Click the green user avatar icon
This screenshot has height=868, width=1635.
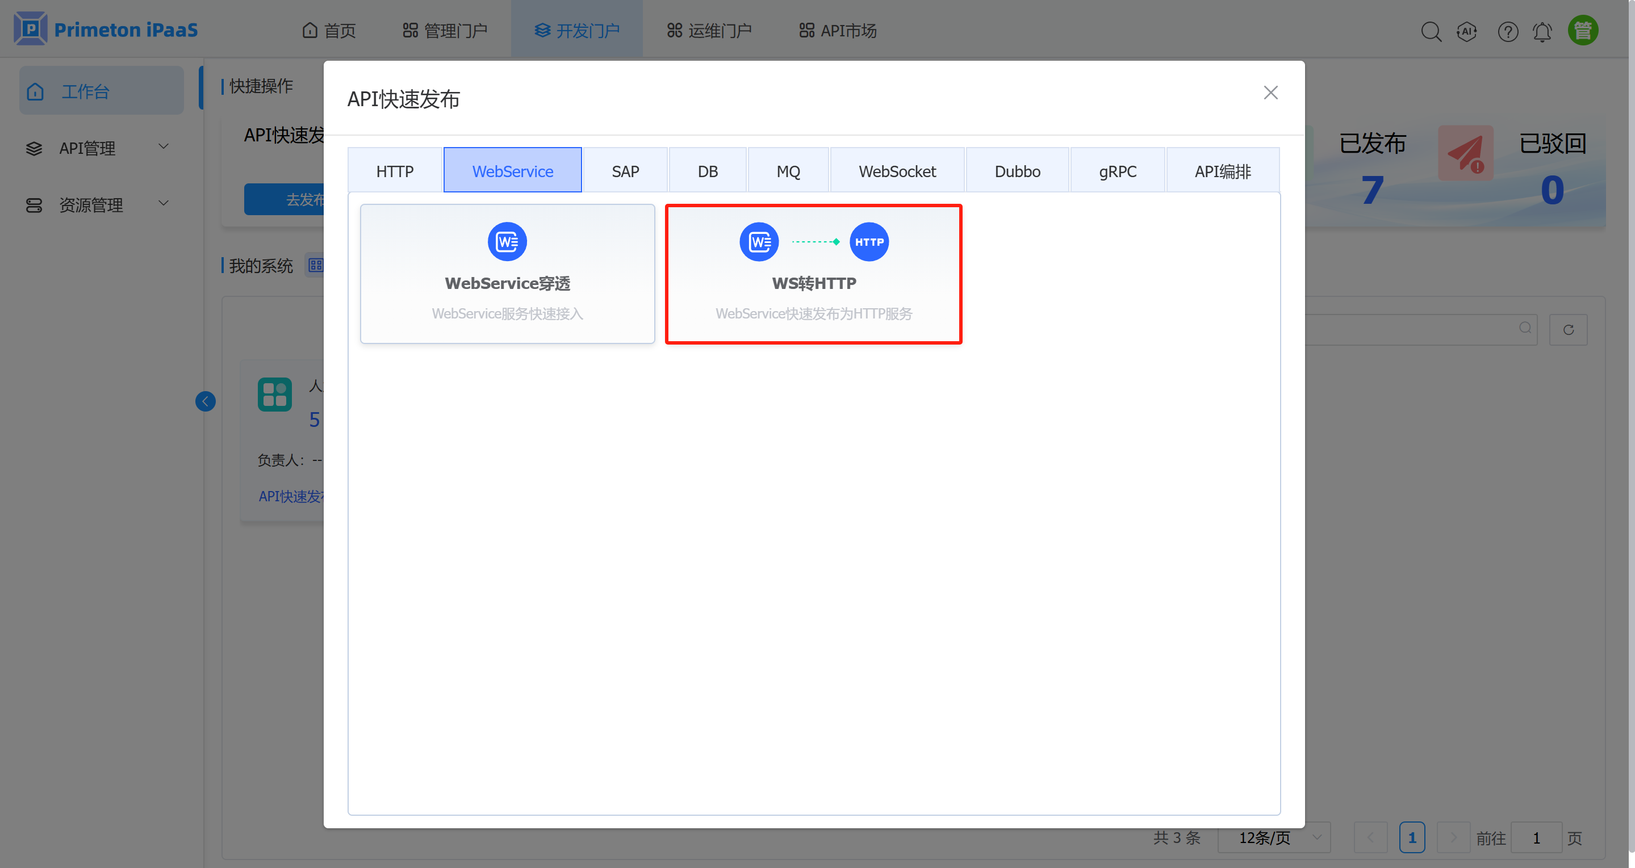[x=1582, y=31]
